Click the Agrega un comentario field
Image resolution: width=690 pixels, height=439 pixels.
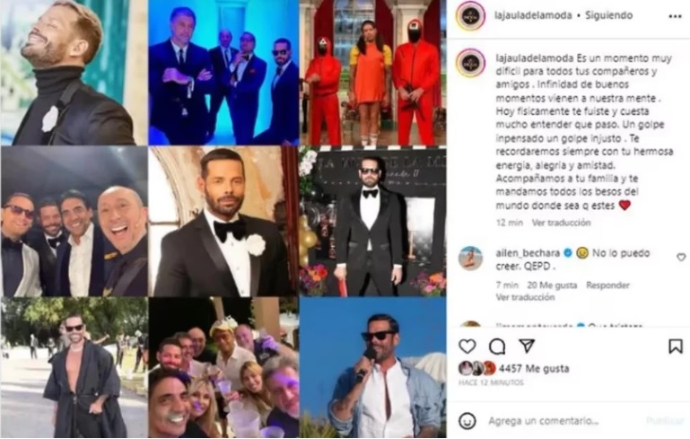(x=565, y=421)
